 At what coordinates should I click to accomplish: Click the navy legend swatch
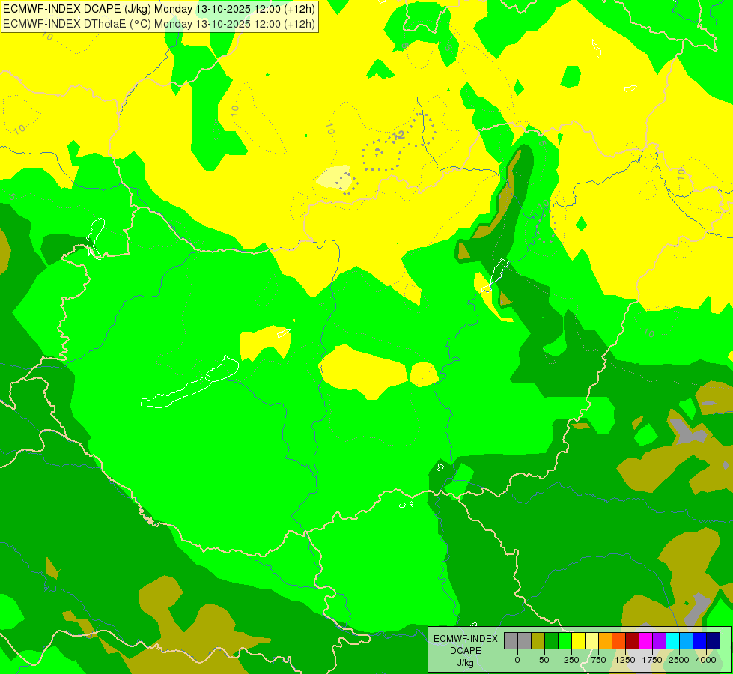[714, 640]
